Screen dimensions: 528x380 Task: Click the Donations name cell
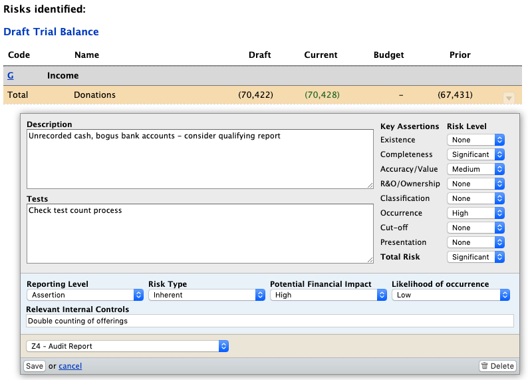pyautogui.click(x=94, y=95)
